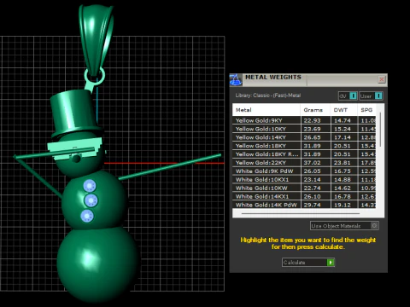Select the small jump ring above hat

click(95, 76)
